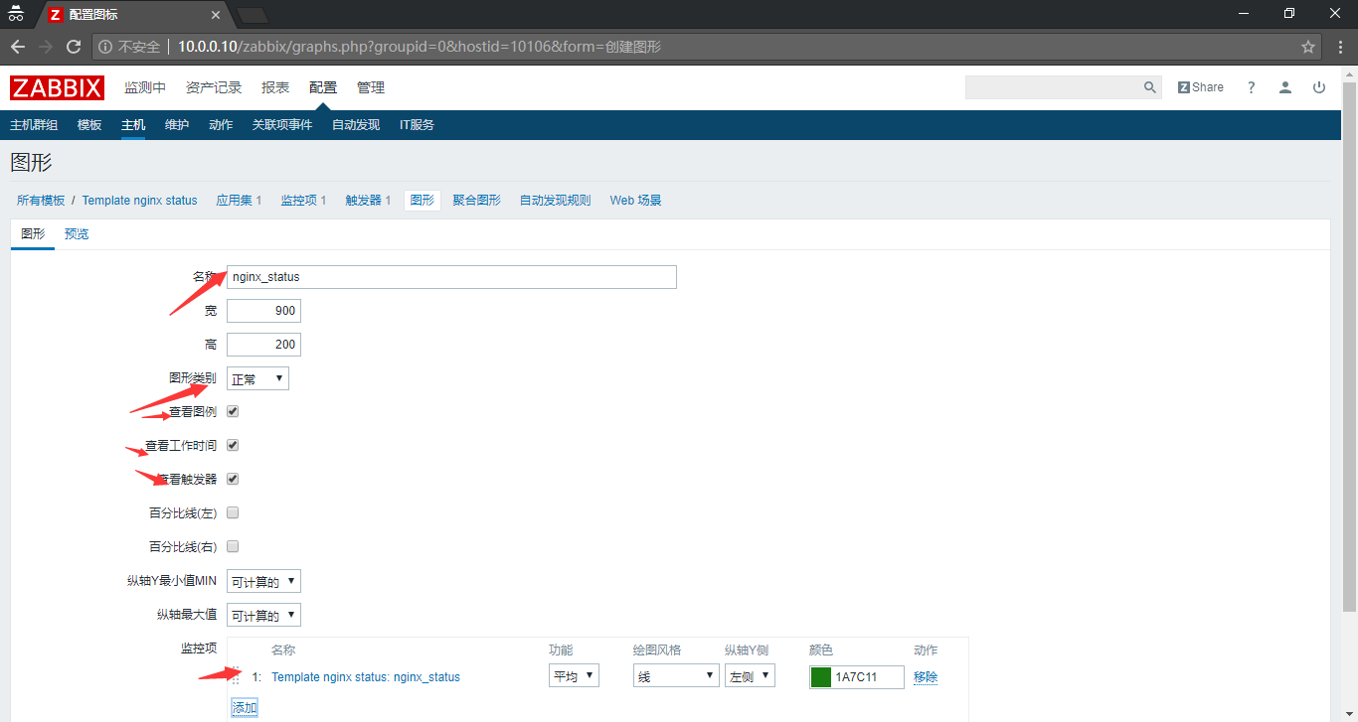The height and width of the screenshot is (722, 1358).
Task: Click the 高 field showing 200
Action: 263,345
